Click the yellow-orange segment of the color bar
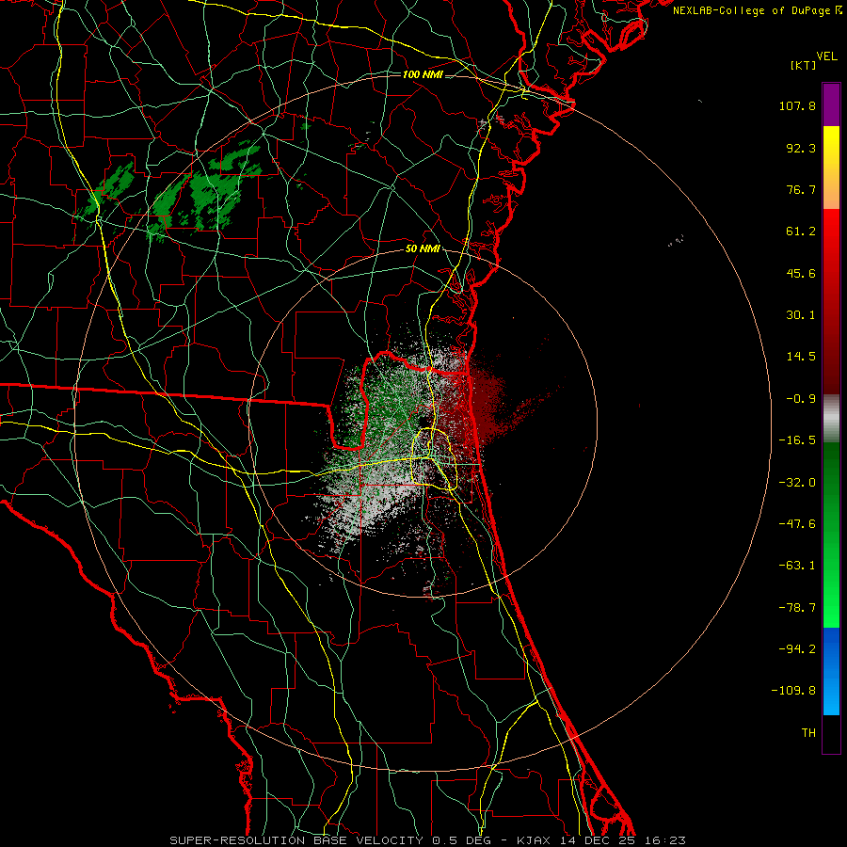Image resolution: width=847 pixels, height=847 pixels. coord(831,168)
